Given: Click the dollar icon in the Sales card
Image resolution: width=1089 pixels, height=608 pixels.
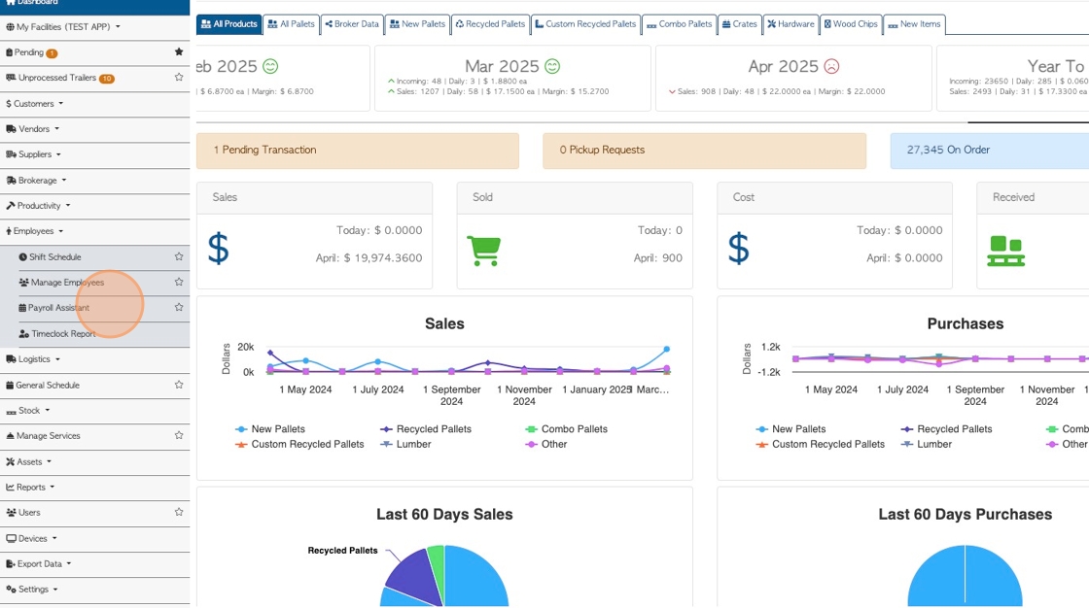Looking at the screenshot, I should (218, 249).
